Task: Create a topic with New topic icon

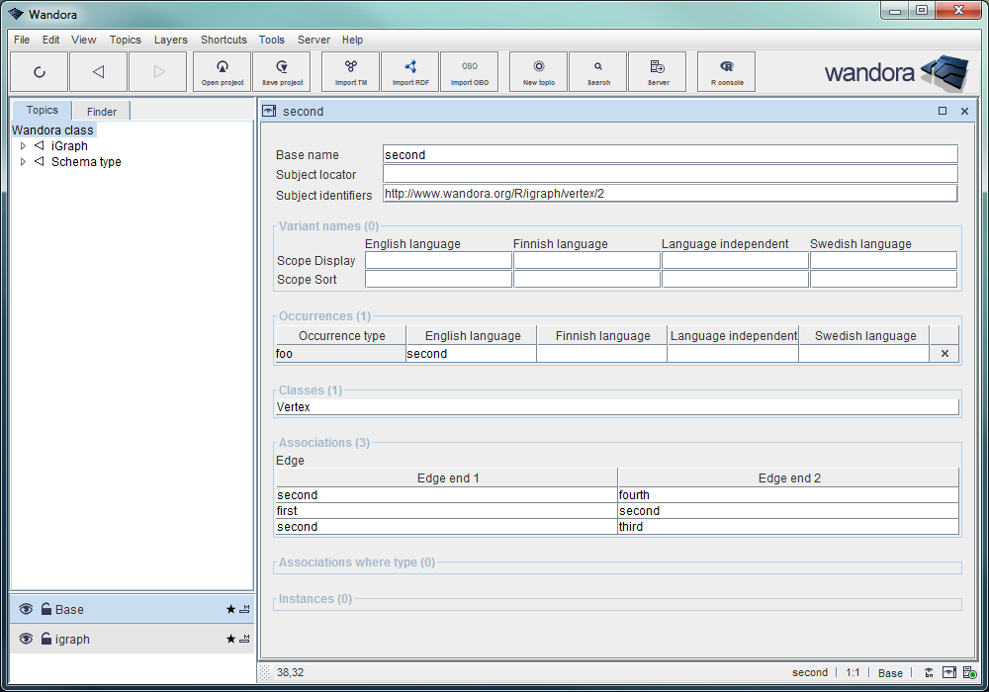Action: click(x=538, y=71)
